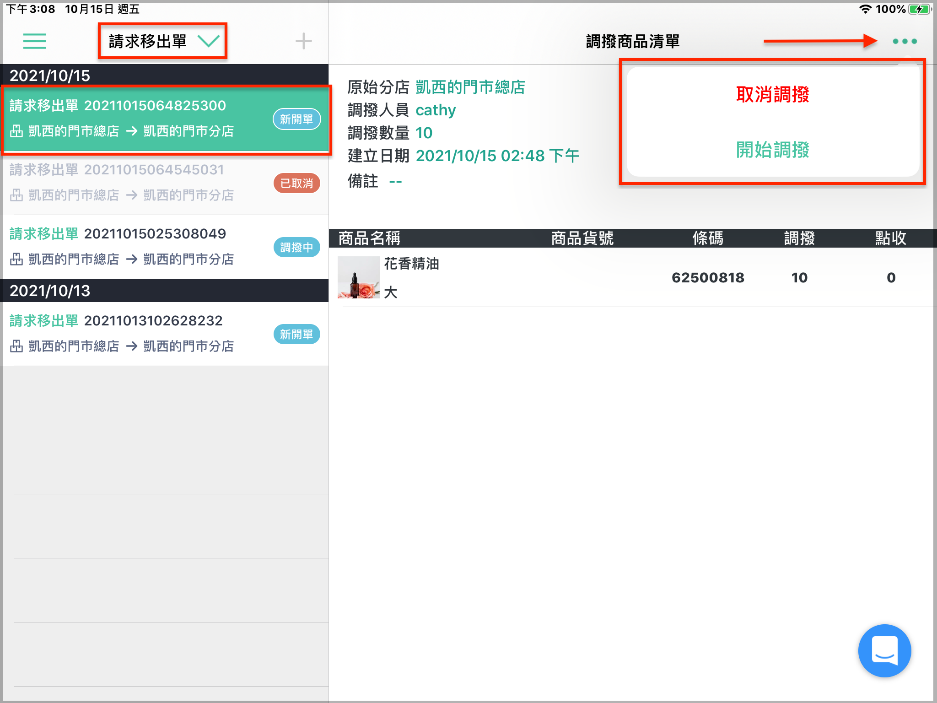Viewport: 937px width, 703px height.
Task: Tap the plus icon to add transfer order
Action: coord(303,41)
